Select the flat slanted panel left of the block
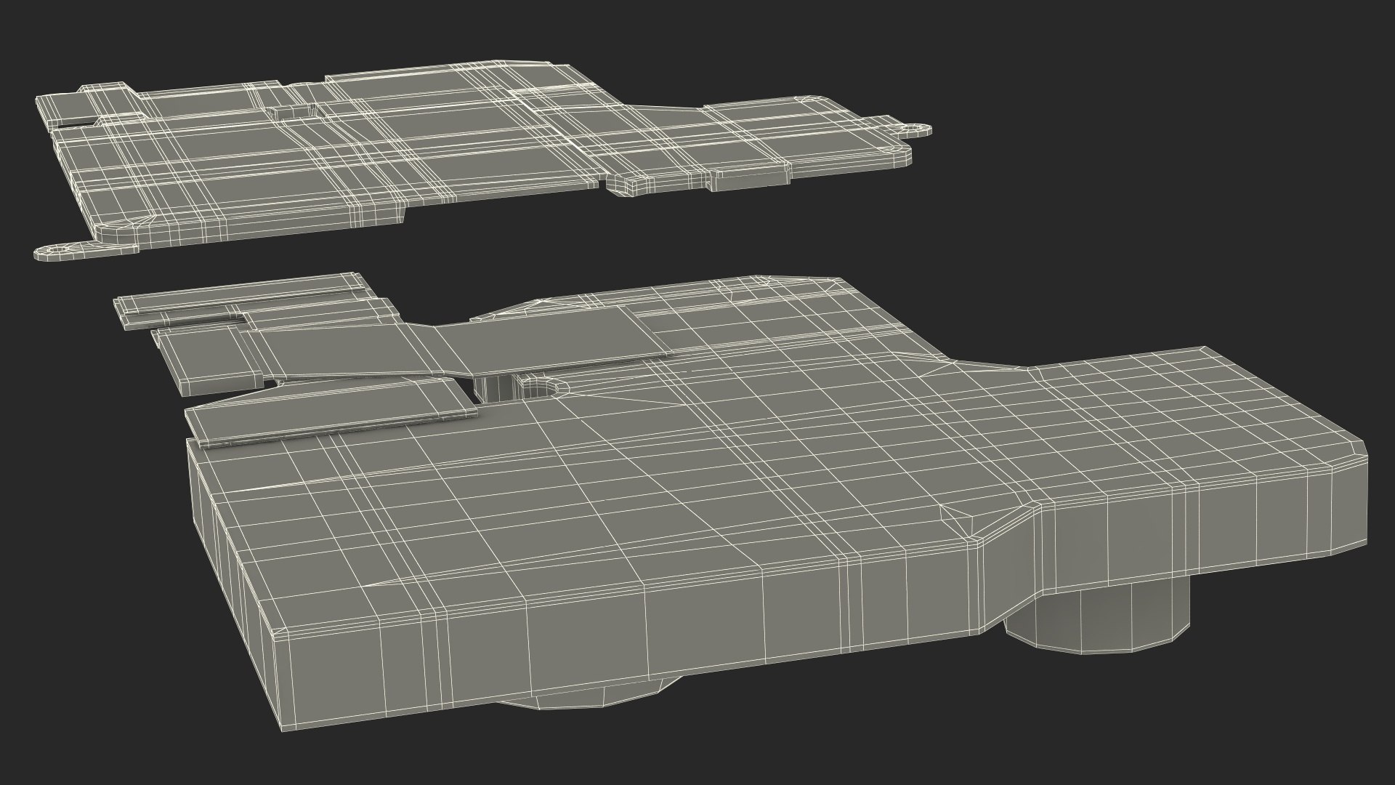The width and height of the screenshot is (1395, 785). click(x=327, y=411)
